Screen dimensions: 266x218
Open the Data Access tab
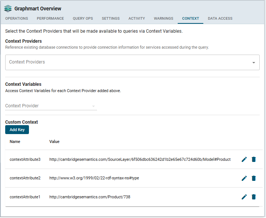click(220, 19)
